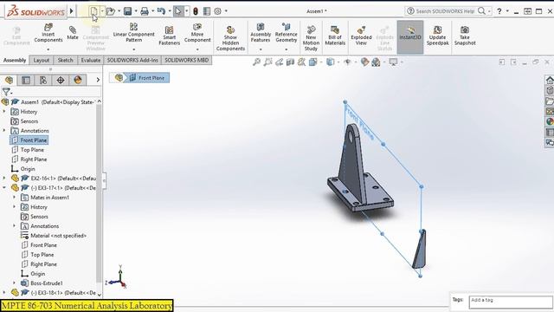Toggle the Instant3D button
This screenshot has height=312, width=554.
pyautogui.click(x=410, y=36)
